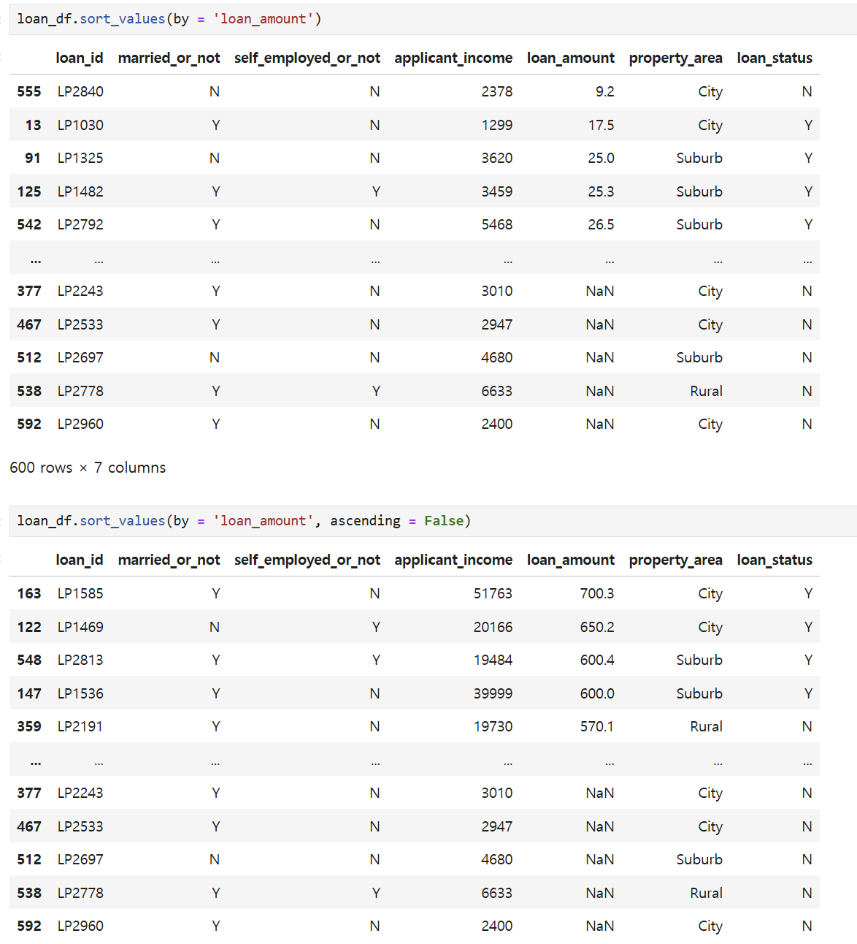Viewport: 857px width, 944px height.
Task: Click 'loan_id' header in second table
Action: 80,560
